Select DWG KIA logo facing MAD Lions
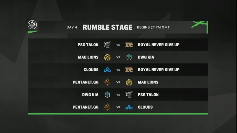This screenshot has width=237, height=133. 129,57
